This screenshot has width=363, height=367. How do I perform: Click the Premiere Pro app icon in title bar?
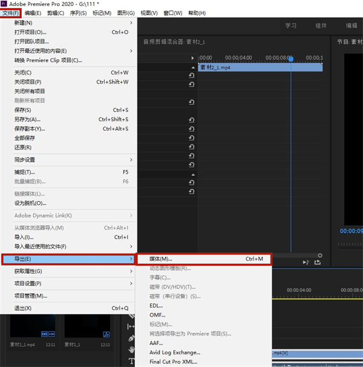click(4, 4)
